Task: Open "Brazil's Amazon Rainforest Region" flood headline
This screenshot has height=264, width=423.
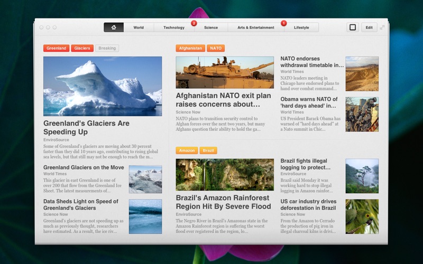Action: (x=223, y=202)
